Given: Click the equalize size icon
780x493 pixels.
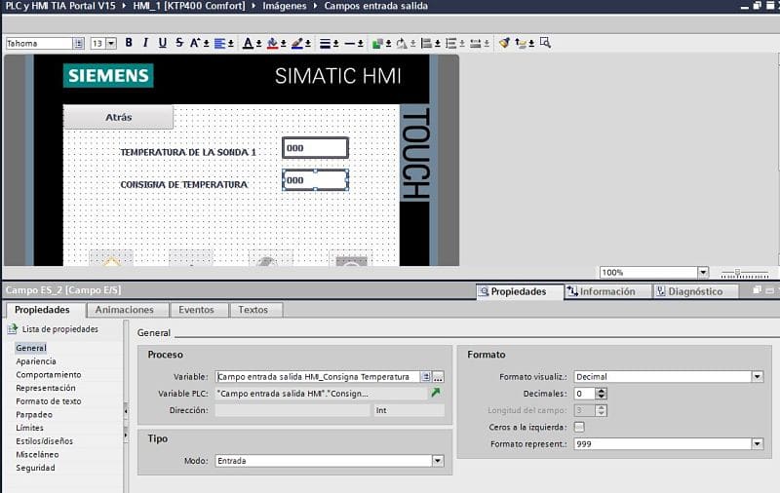Looking at the screenshot, I should coord(476,43).
